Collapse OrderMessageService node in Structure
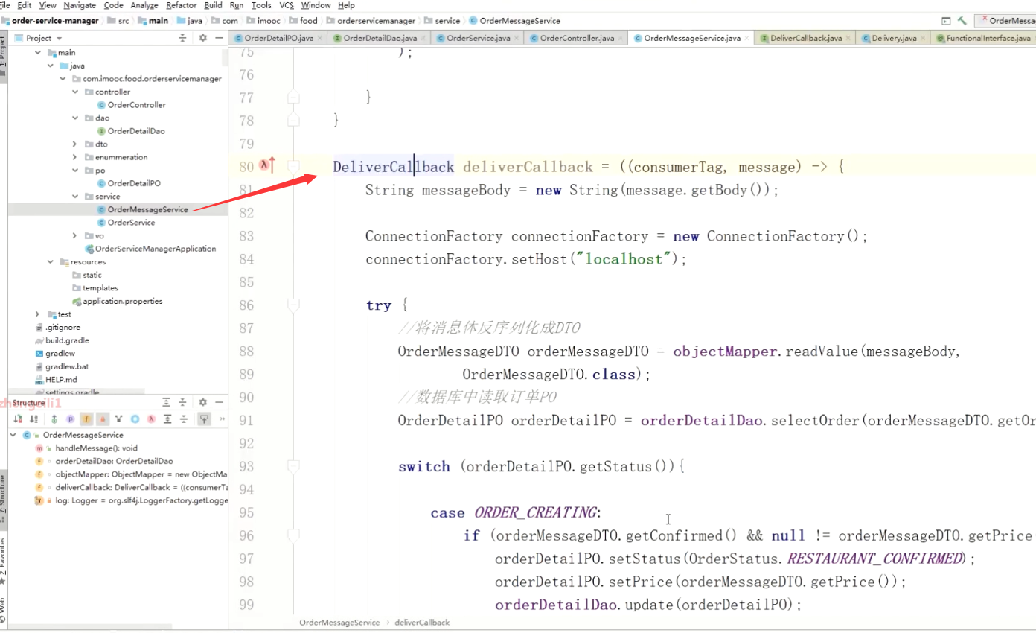Viewport: 1036px width, 633px height. pos(13,435)
